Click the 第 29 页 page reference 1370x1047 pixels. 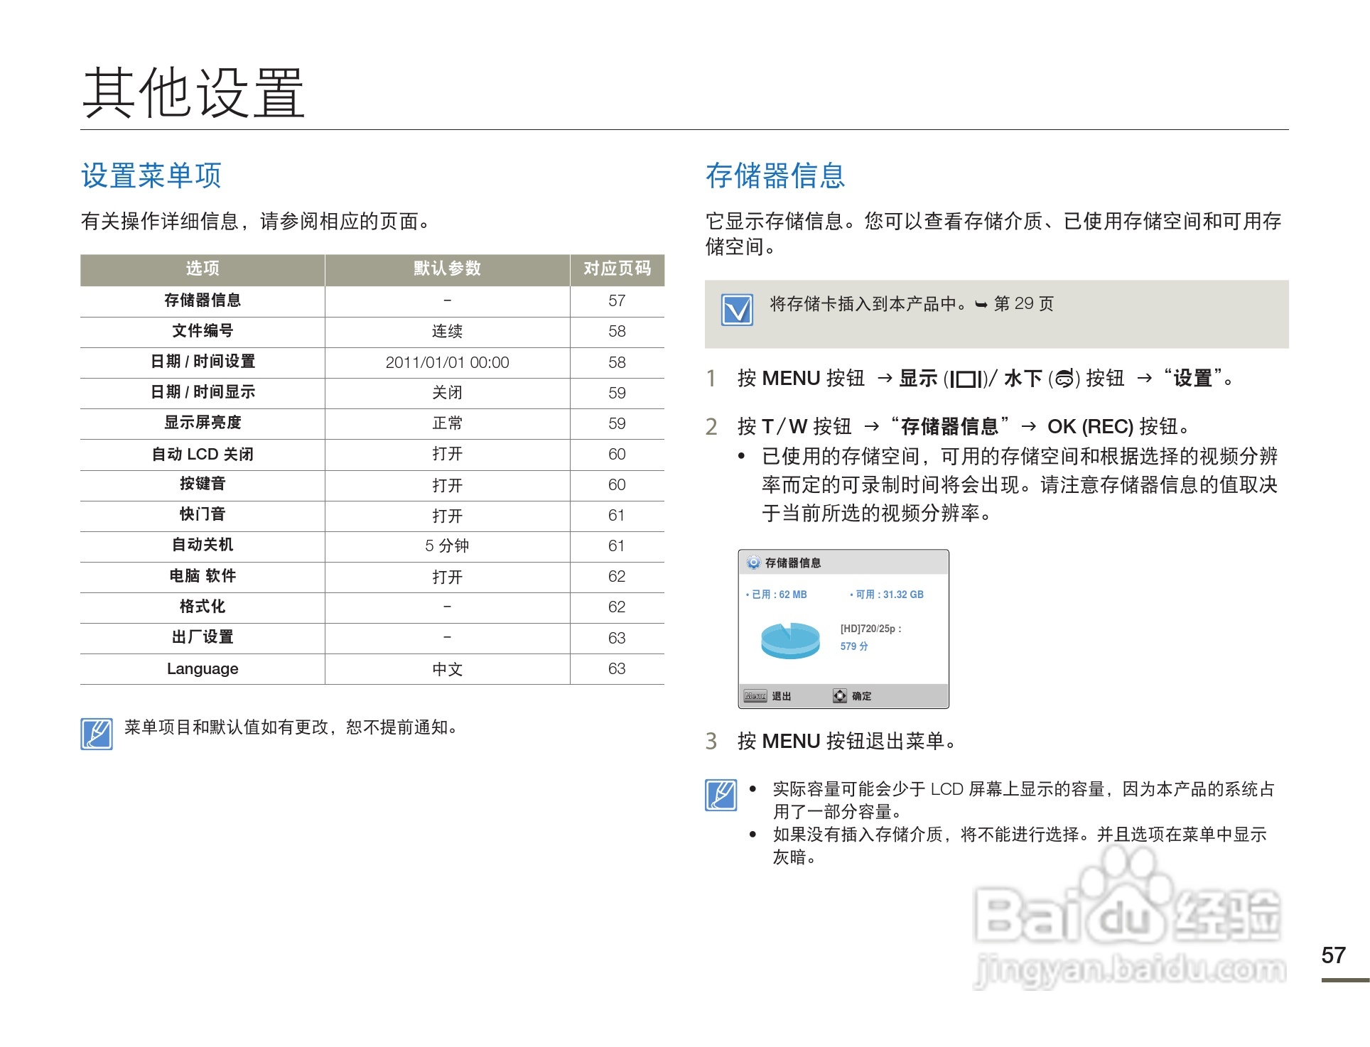click(1024, 304)
